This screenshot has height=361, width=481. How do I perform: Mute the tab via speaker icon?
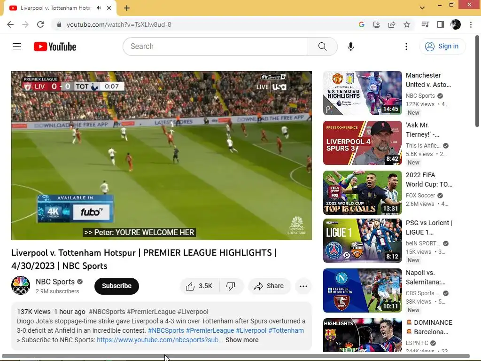[99, 8]
